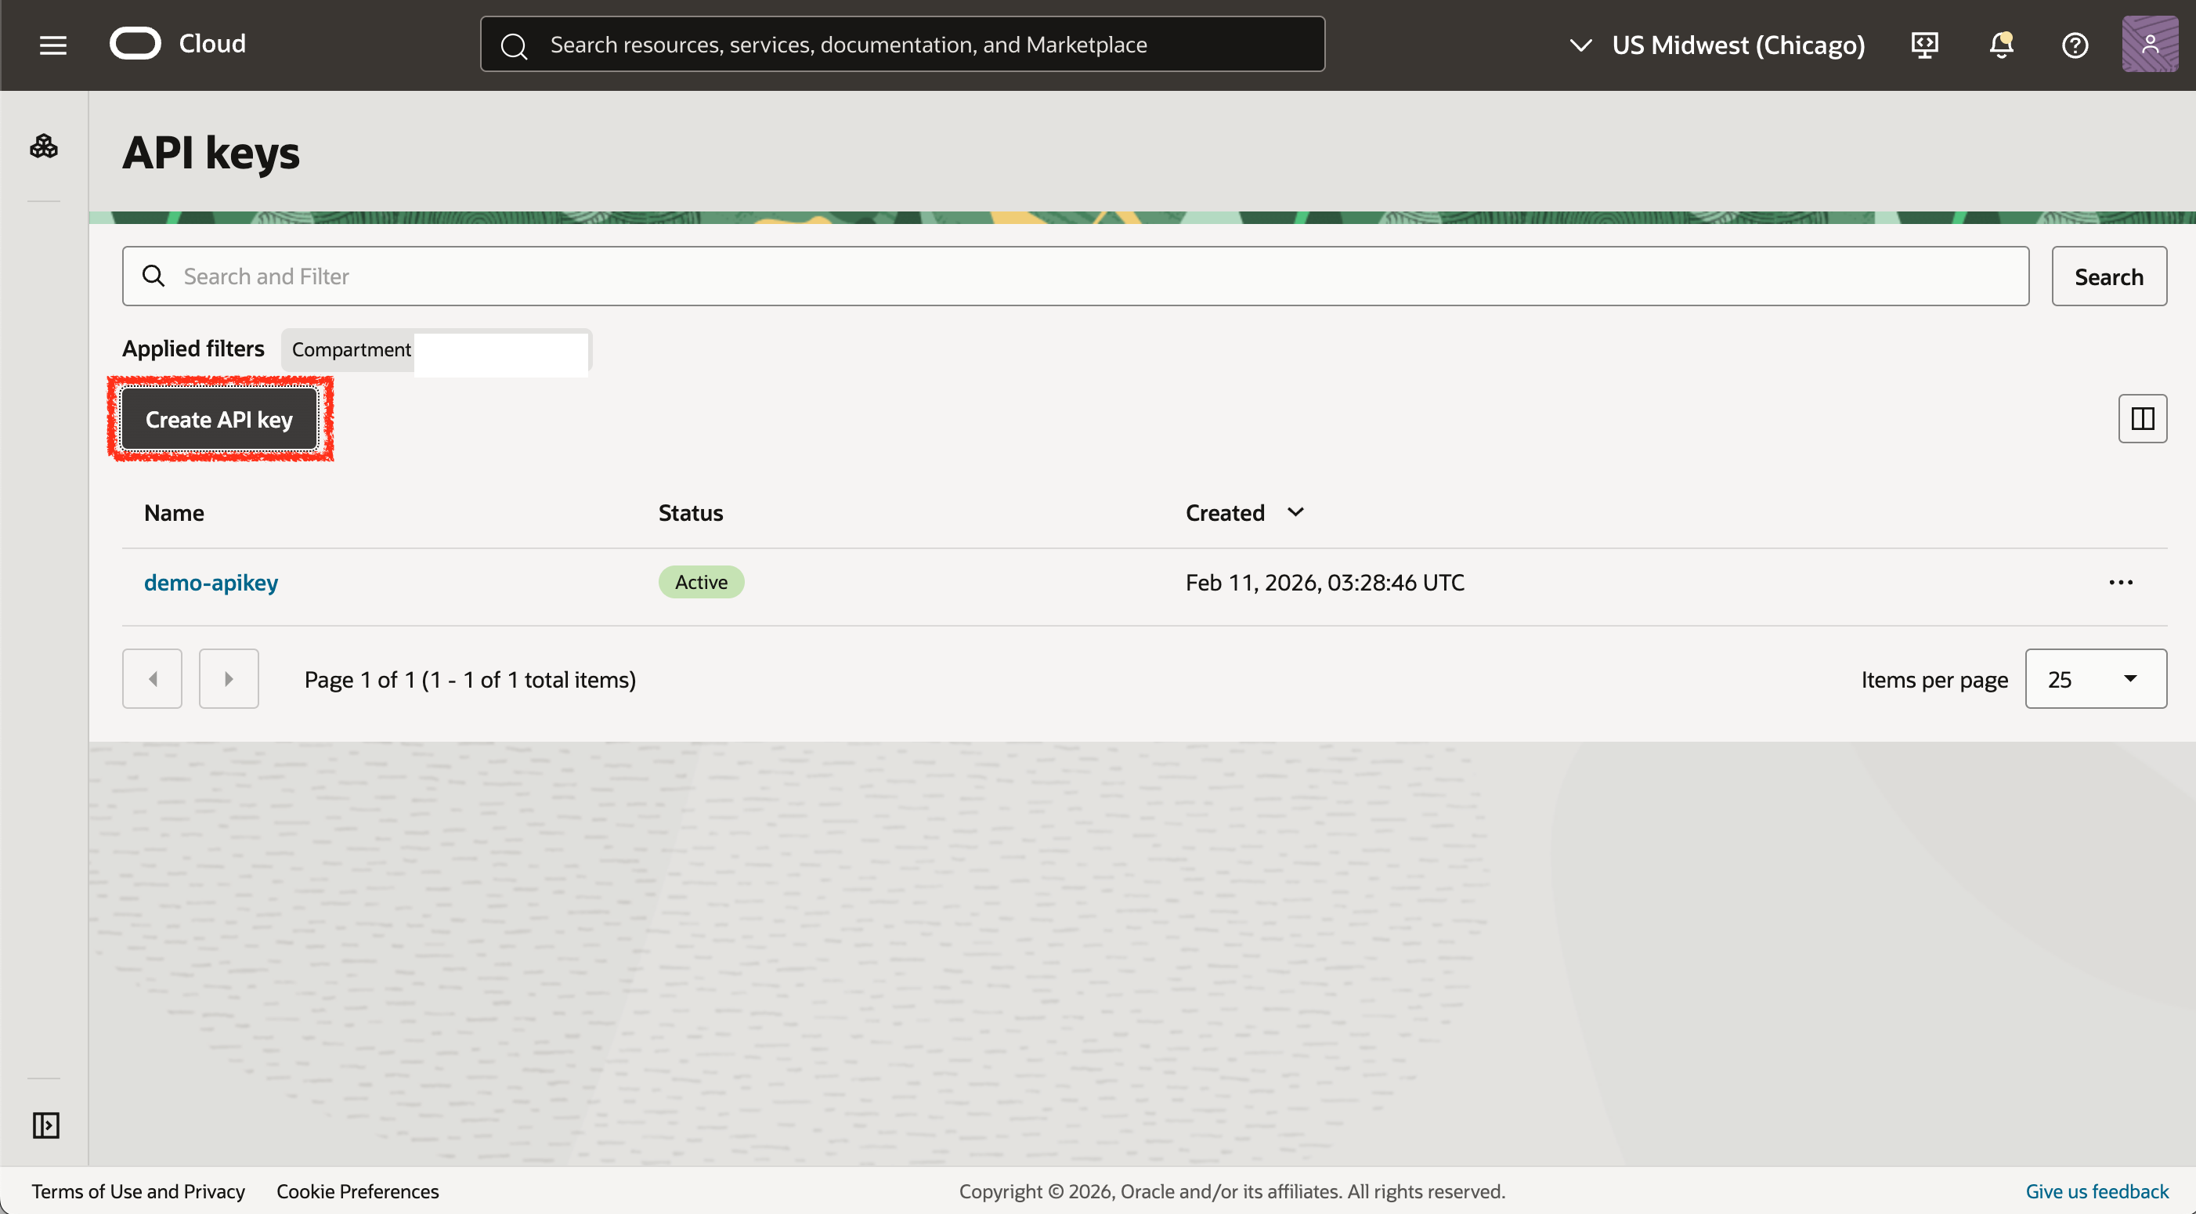Click the bottom icon in the left sidebar

pyautogui.click(x=45, y=1125)
